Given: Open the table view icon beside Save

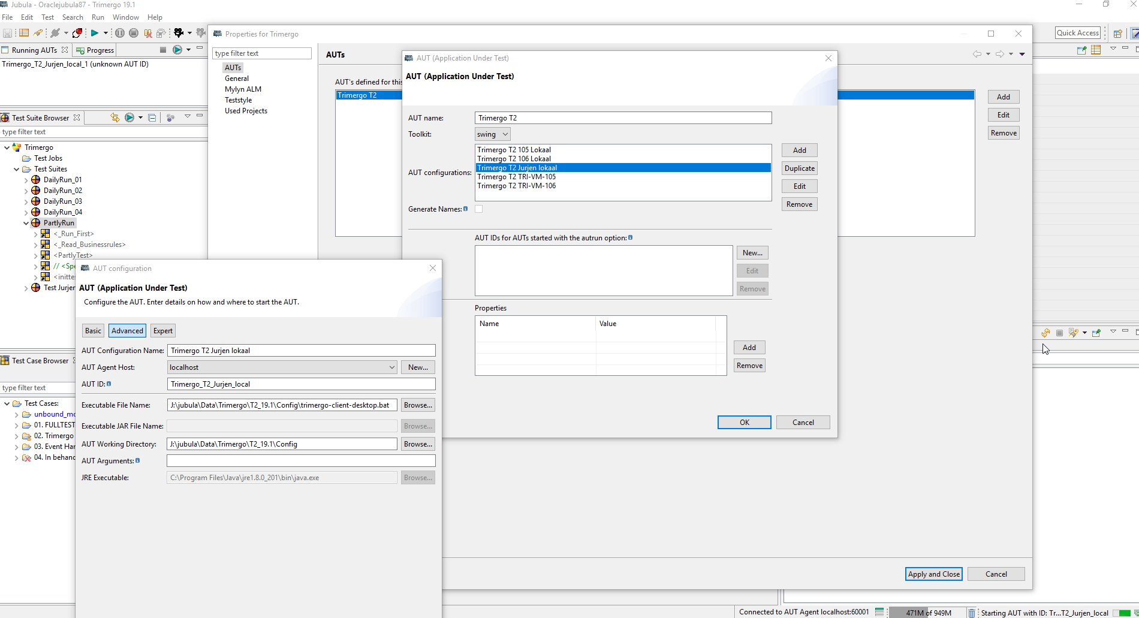Looking at the screenshot, I should coord(24,33).
